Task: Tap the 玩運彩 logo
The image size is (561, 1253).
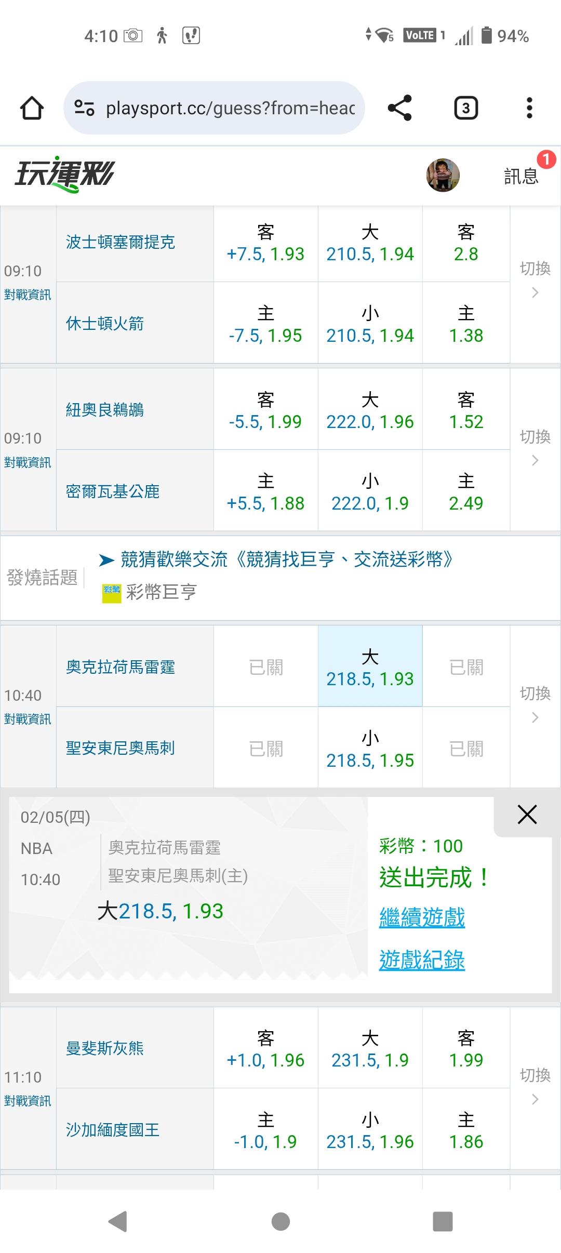Action: (64, 175)
